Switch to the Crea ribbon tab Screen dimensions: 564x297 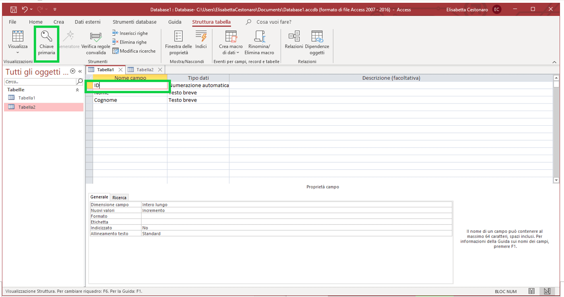(x=58, y=22)
